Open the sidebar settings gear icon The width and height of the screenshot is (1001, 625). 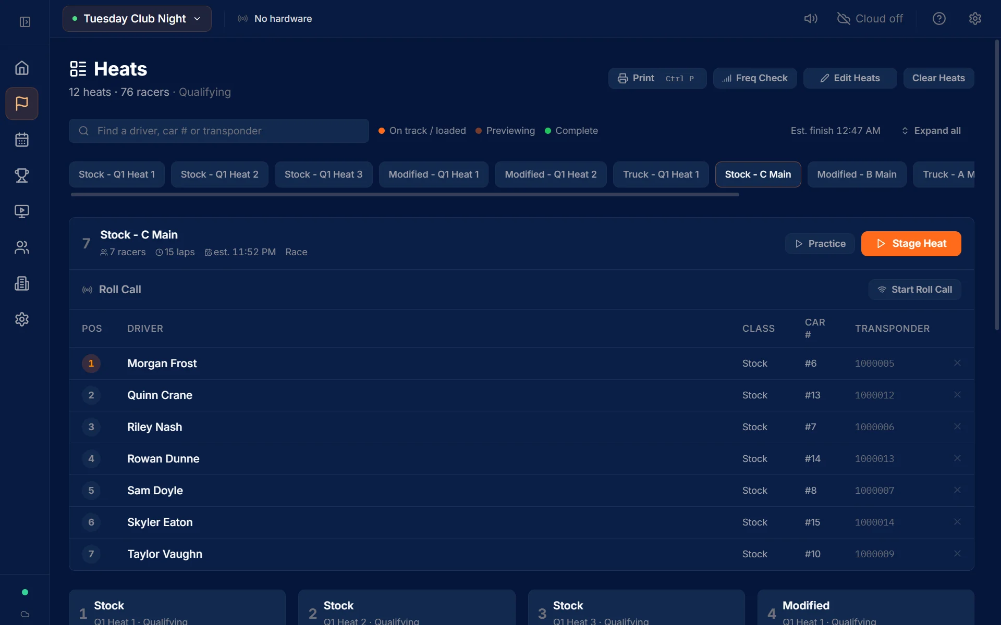[x=22, y=319]
